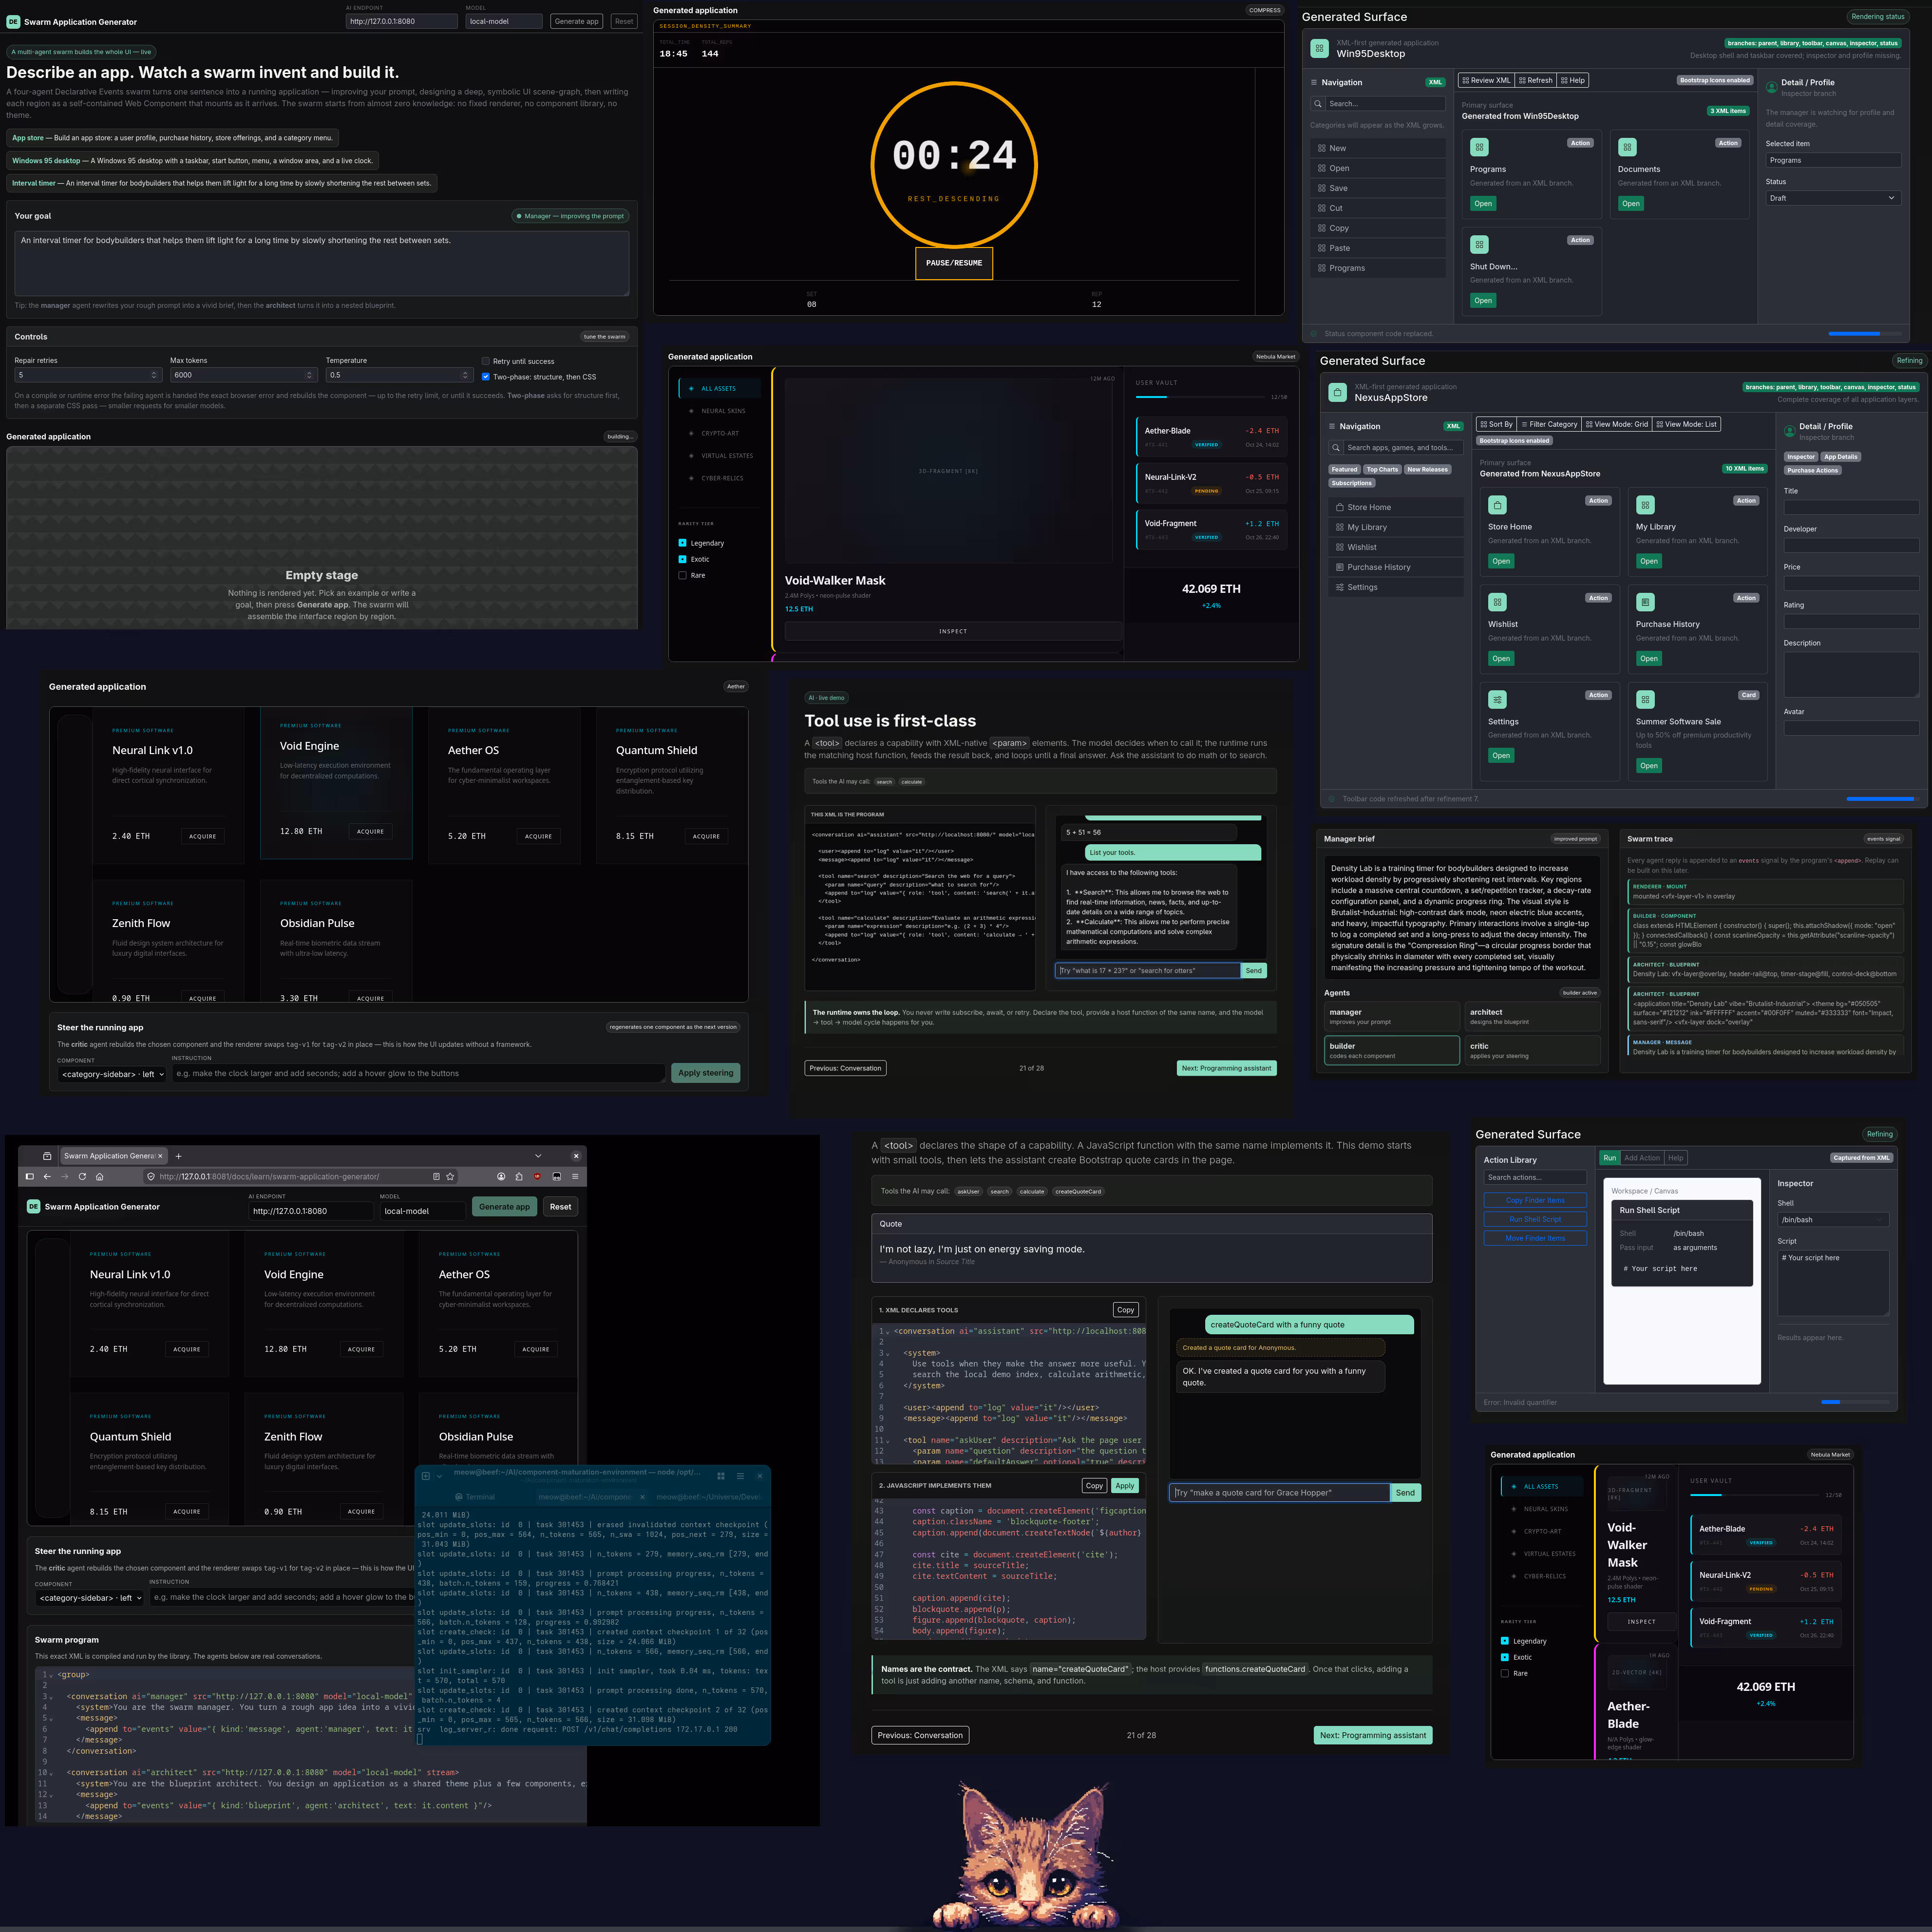Viewport: 1932px width, 1932px height.
Task: Click the Apply steering button
Action: [x=706, y=1073]
